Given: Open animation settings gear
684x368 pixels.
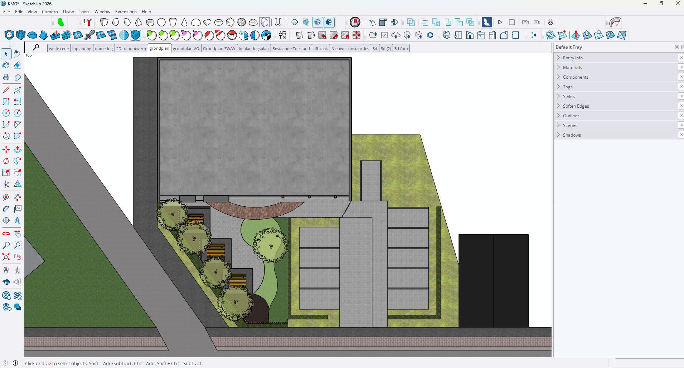Looking at the screenshot, I should 550,22.
